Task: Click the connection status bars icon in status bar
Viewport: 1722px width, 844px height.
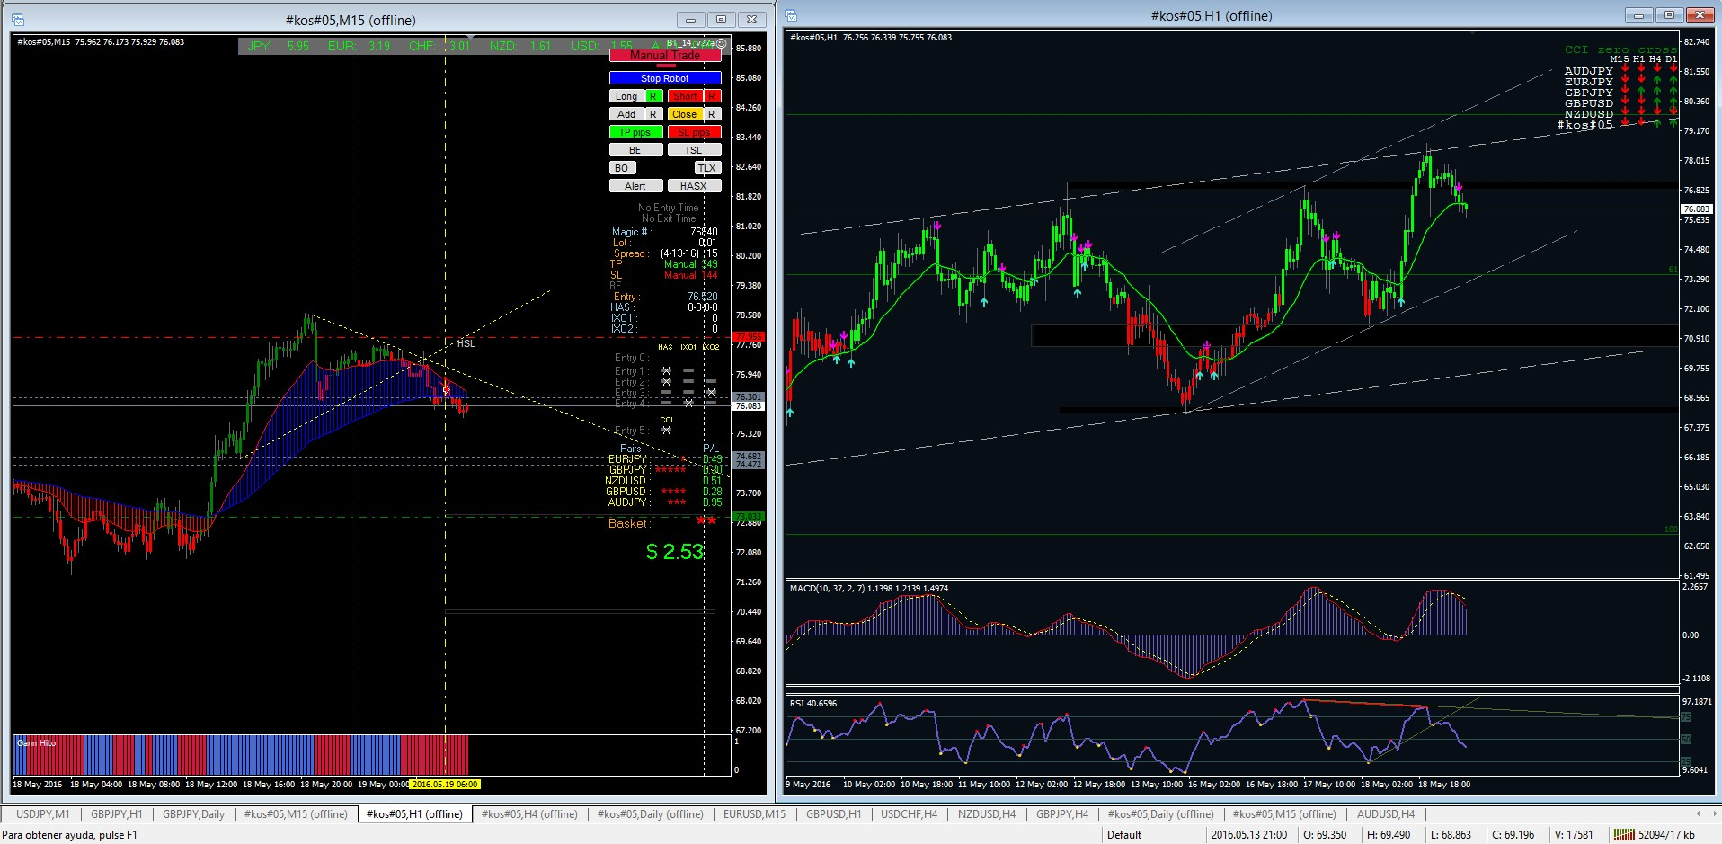Action: pos(1623,835)
